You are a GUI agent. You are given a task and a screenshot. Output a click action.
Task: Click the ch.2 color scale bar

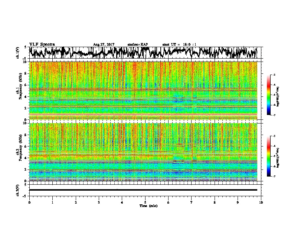coord(268,156)
